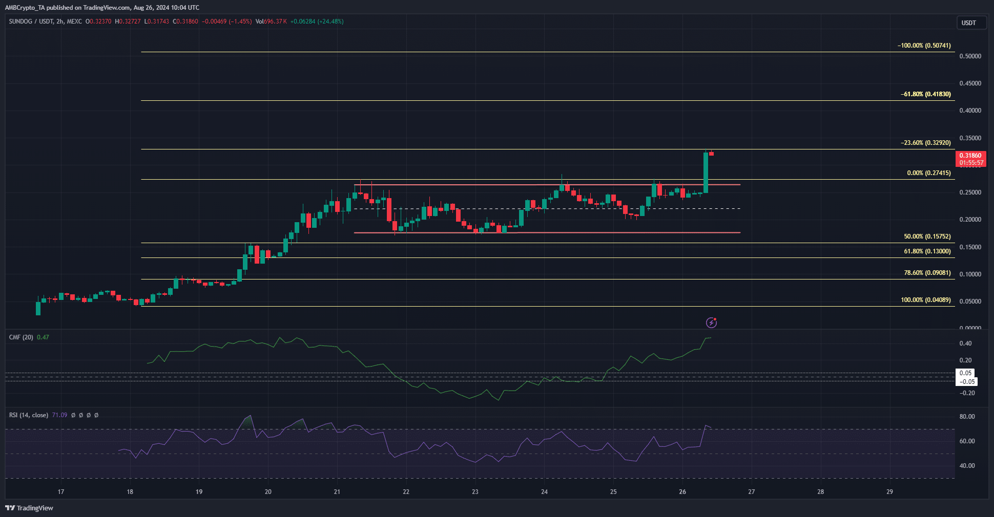The width and height of the screenshot is (994, 517).
Task: Click the Vol 696.37K readout
Action: 271,21
